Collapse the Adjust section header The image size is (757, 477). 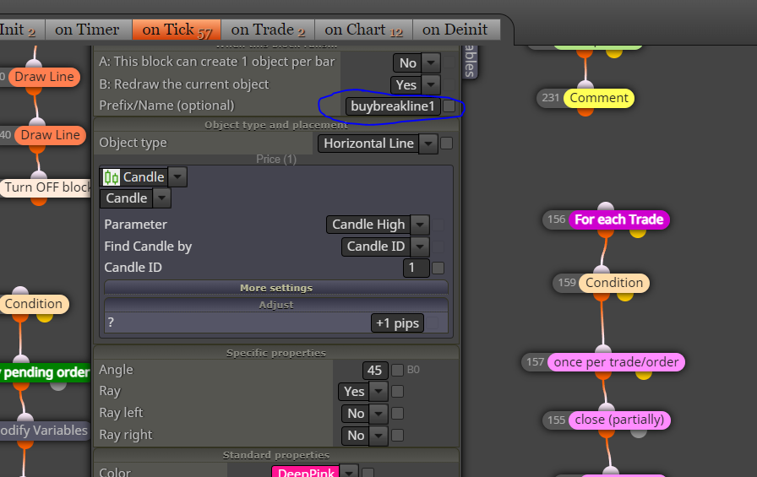[276, 305]
